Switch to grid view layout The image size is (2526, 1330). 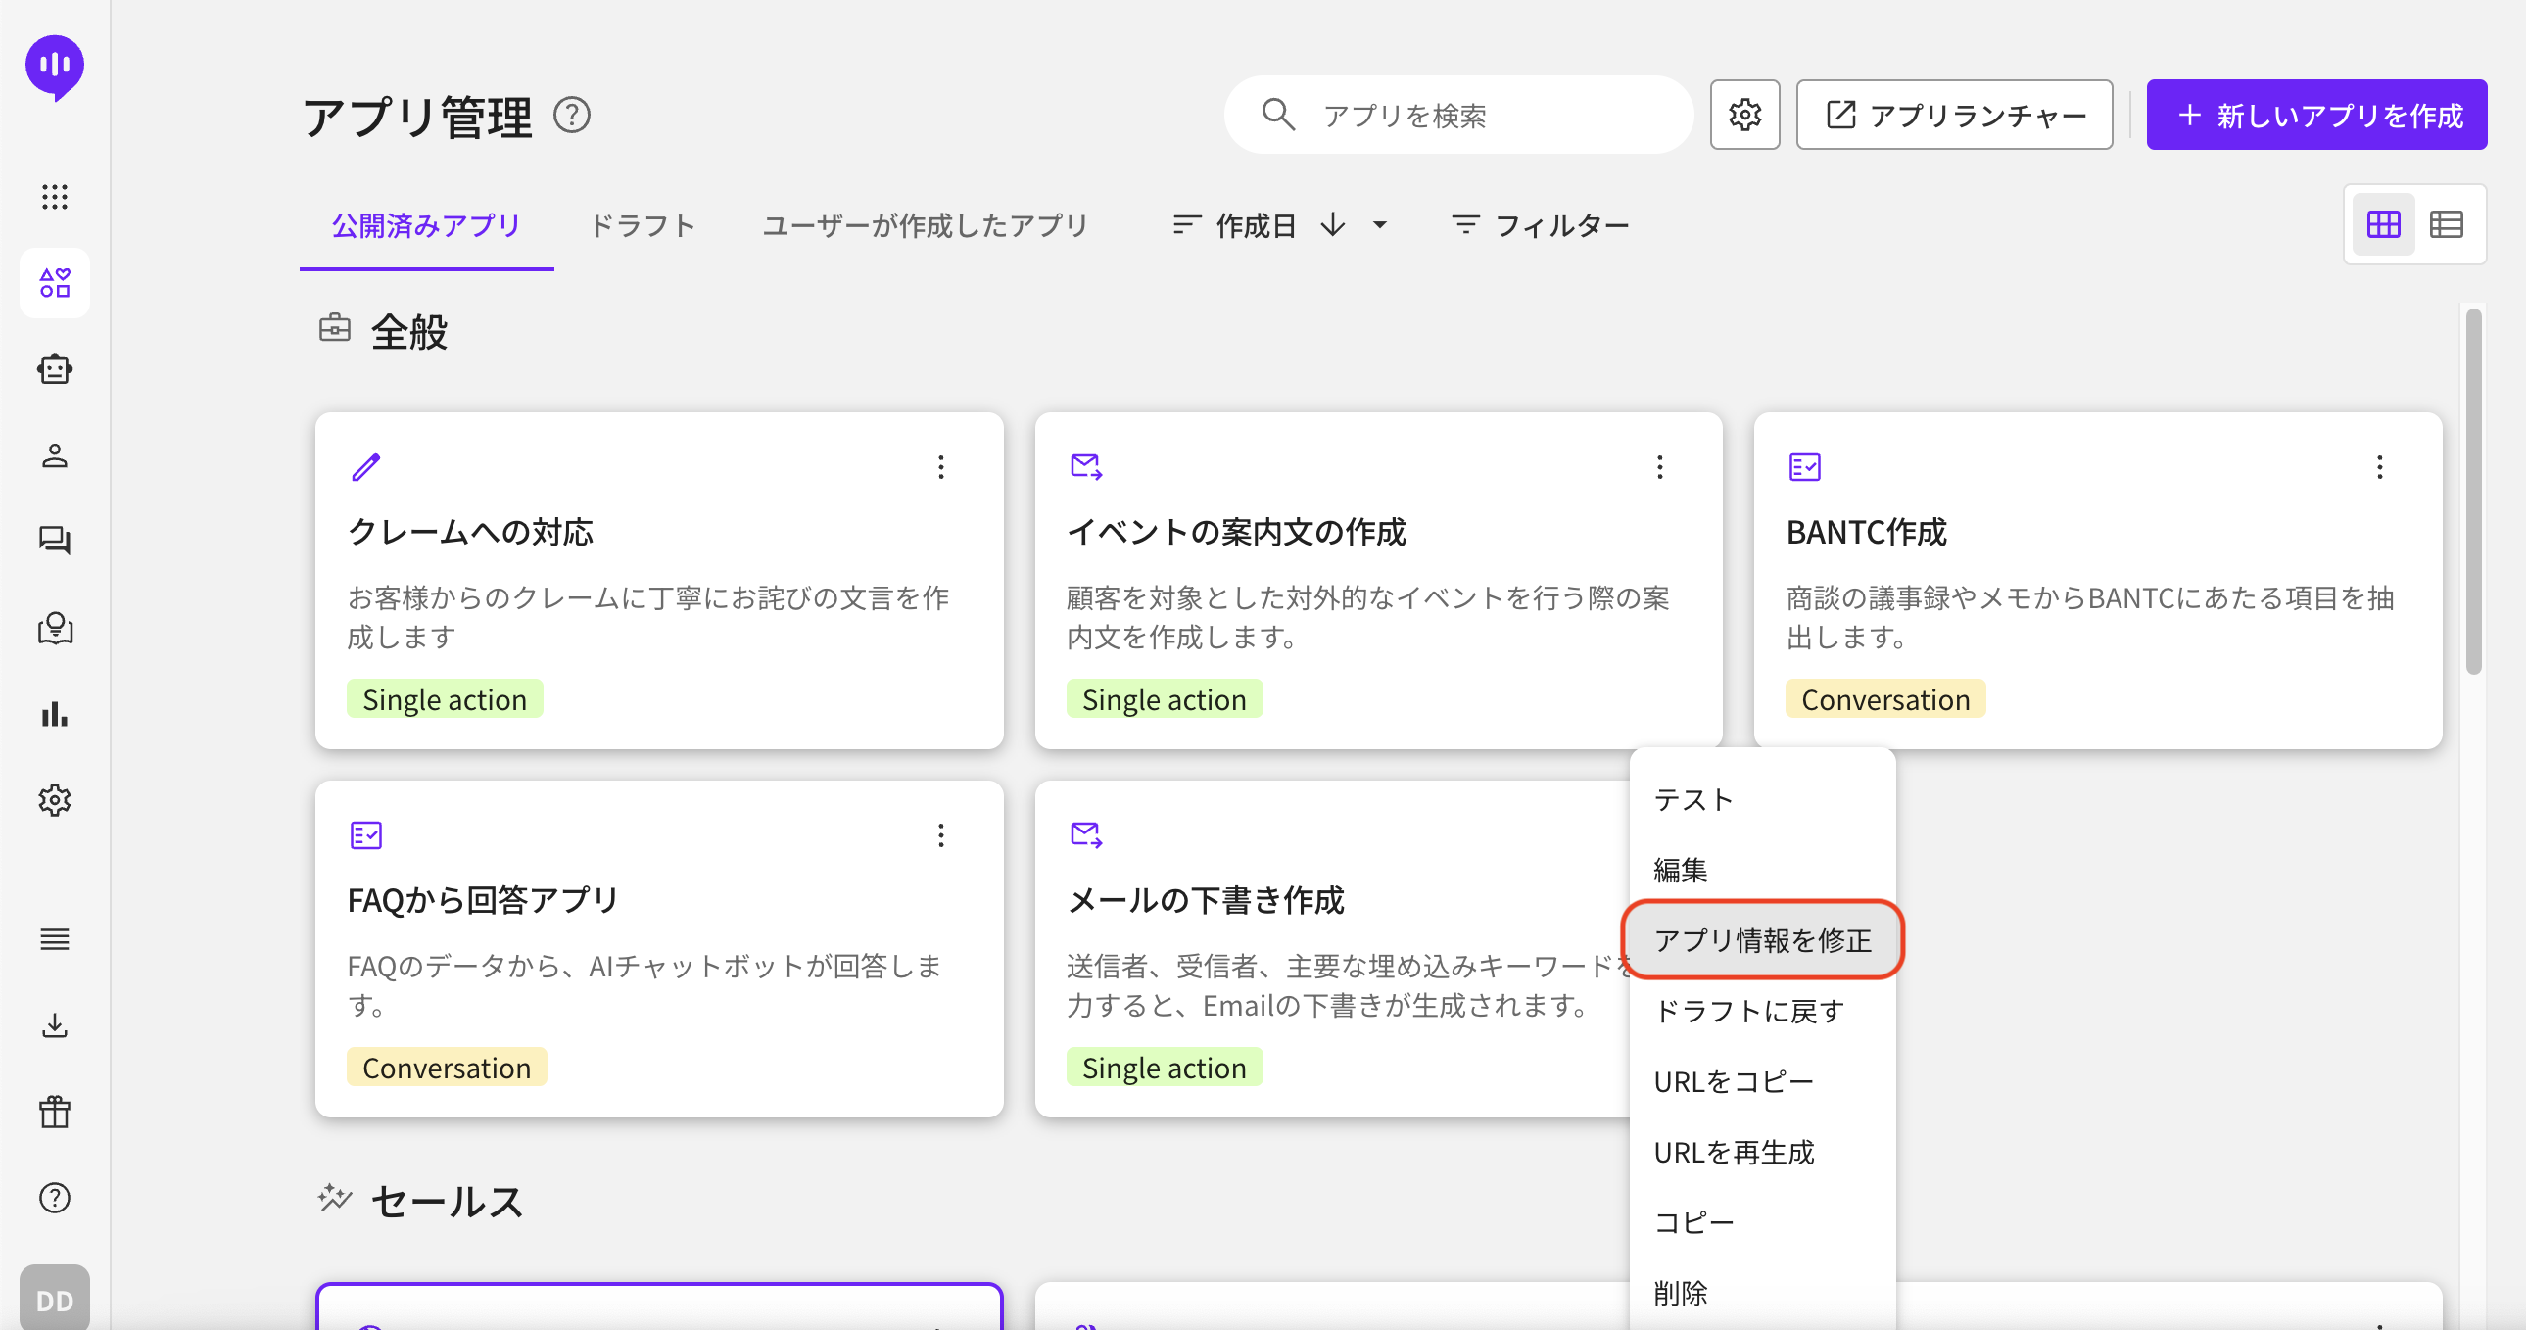click(2383, 224)
